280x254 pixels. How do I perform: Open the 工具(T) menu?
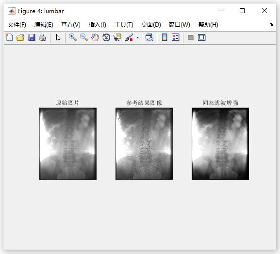pyautogui.click(x=124, y=24)
